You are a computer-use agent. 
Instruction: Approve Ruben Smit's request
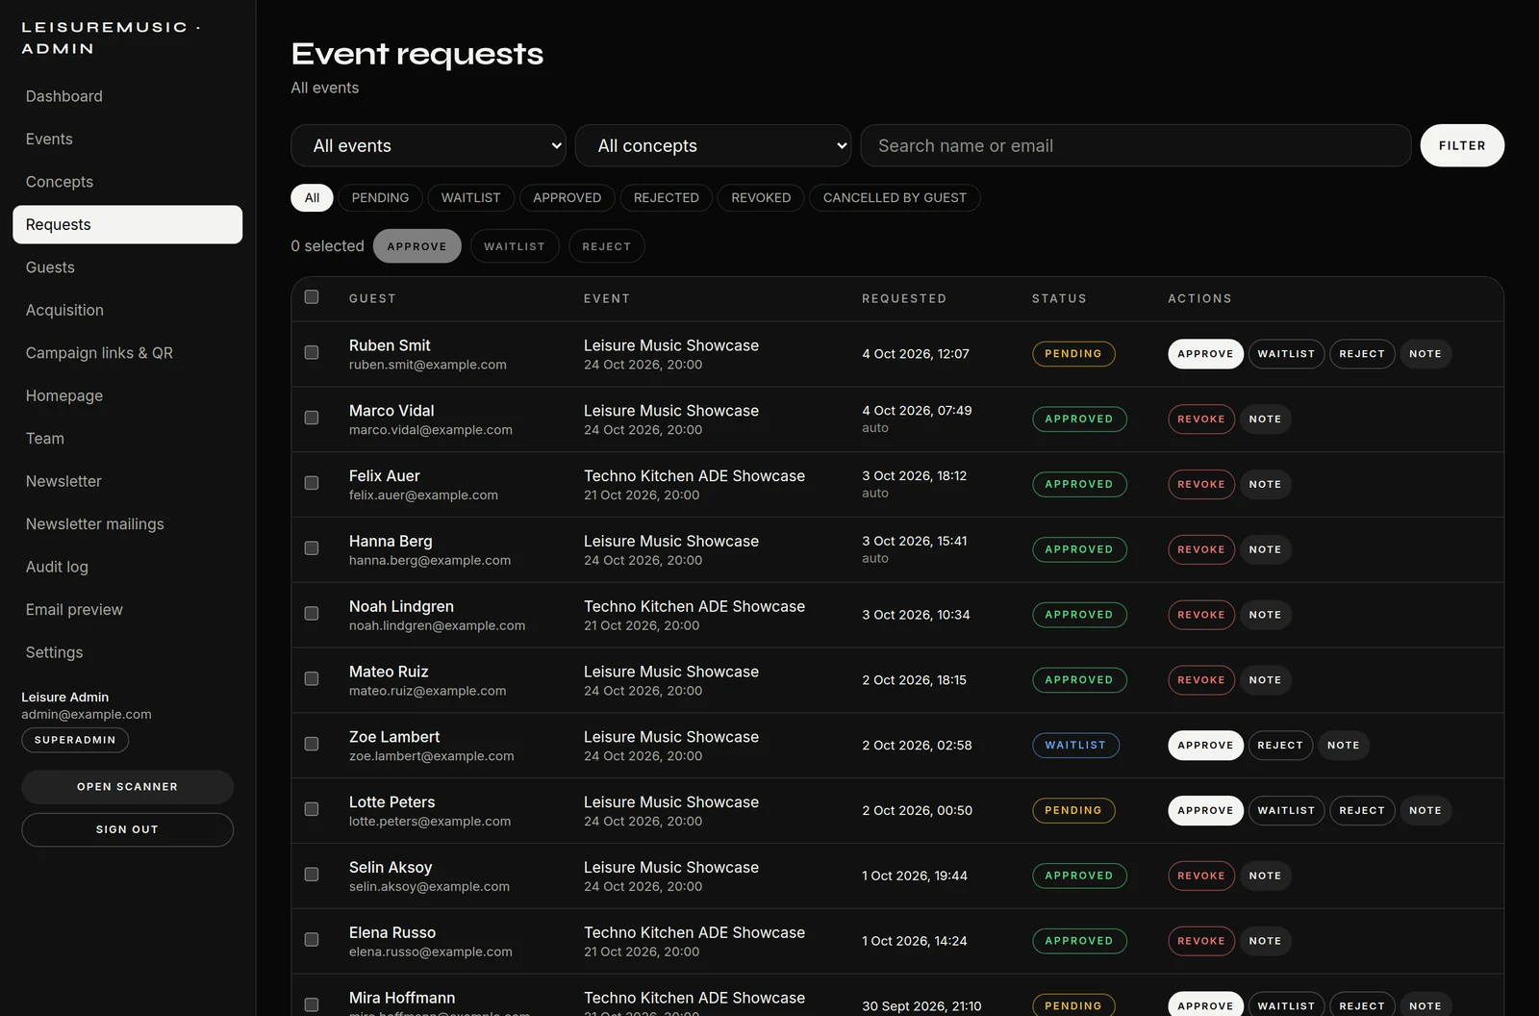(1205, 354)
